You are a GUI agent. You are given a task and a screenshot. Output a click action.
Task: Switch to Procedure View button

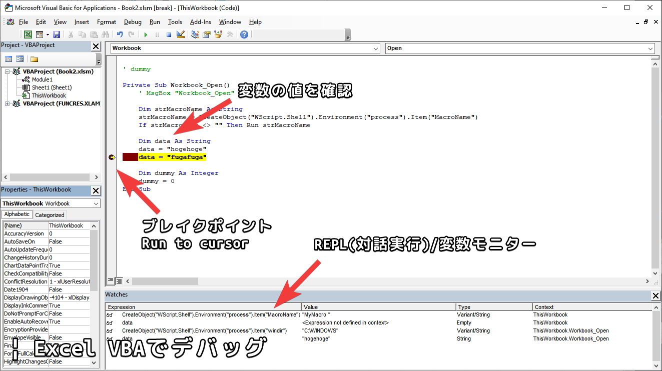pyautogui.click(x=111, y=281)
